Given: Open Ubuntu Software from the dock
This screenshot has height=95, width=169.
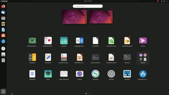Looking at the screenshot, I should point(3,35).
